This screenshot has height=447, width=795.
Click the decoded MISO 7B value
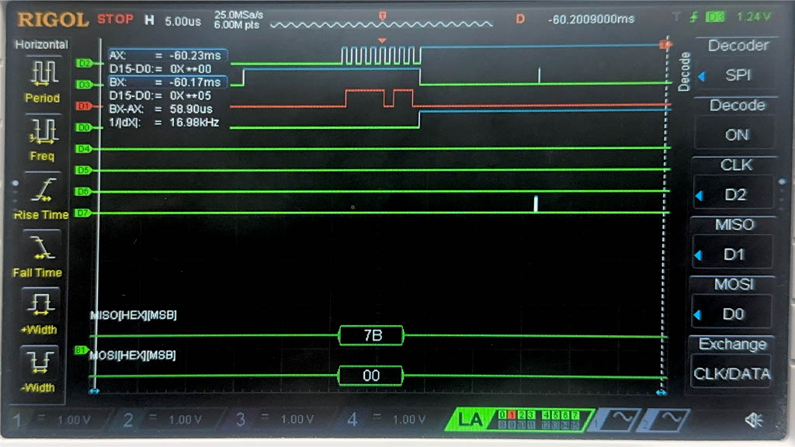coord(371,335)
